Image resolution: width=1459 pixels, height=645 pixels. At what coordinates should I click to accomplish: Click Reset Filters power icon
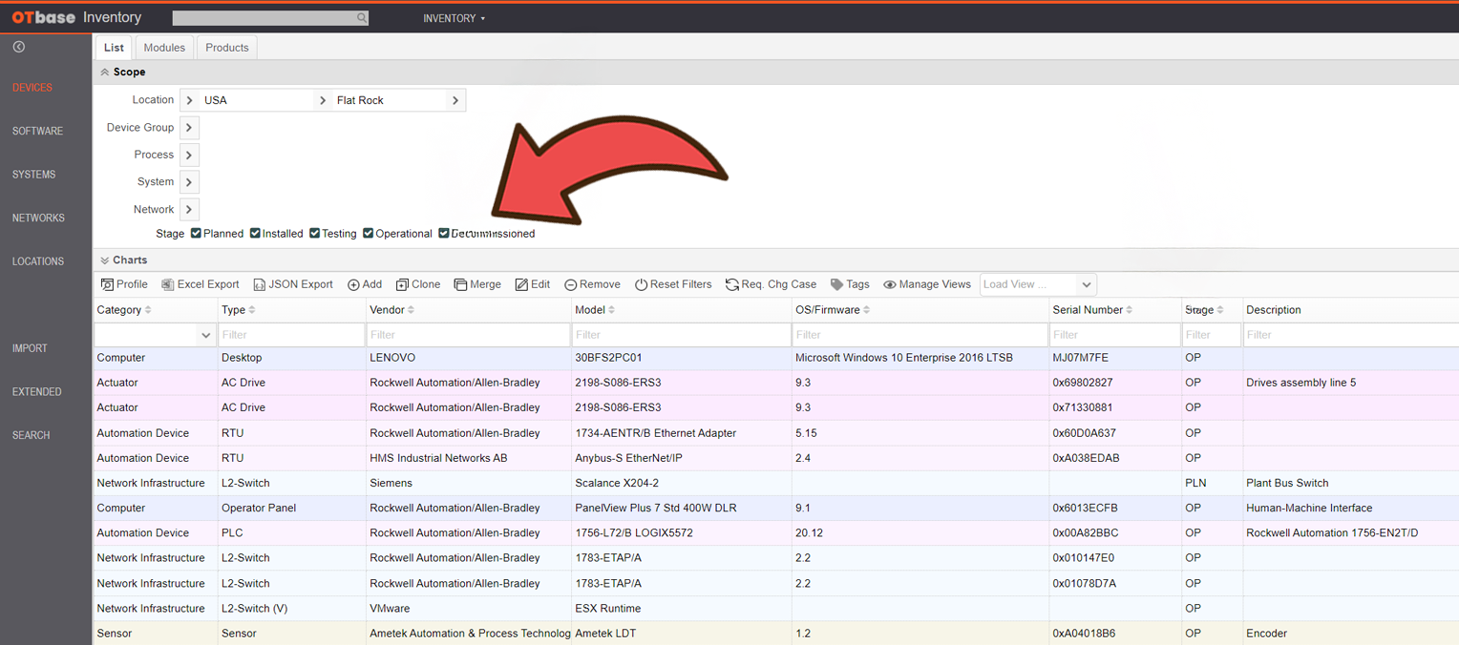(x=641, y=284)
